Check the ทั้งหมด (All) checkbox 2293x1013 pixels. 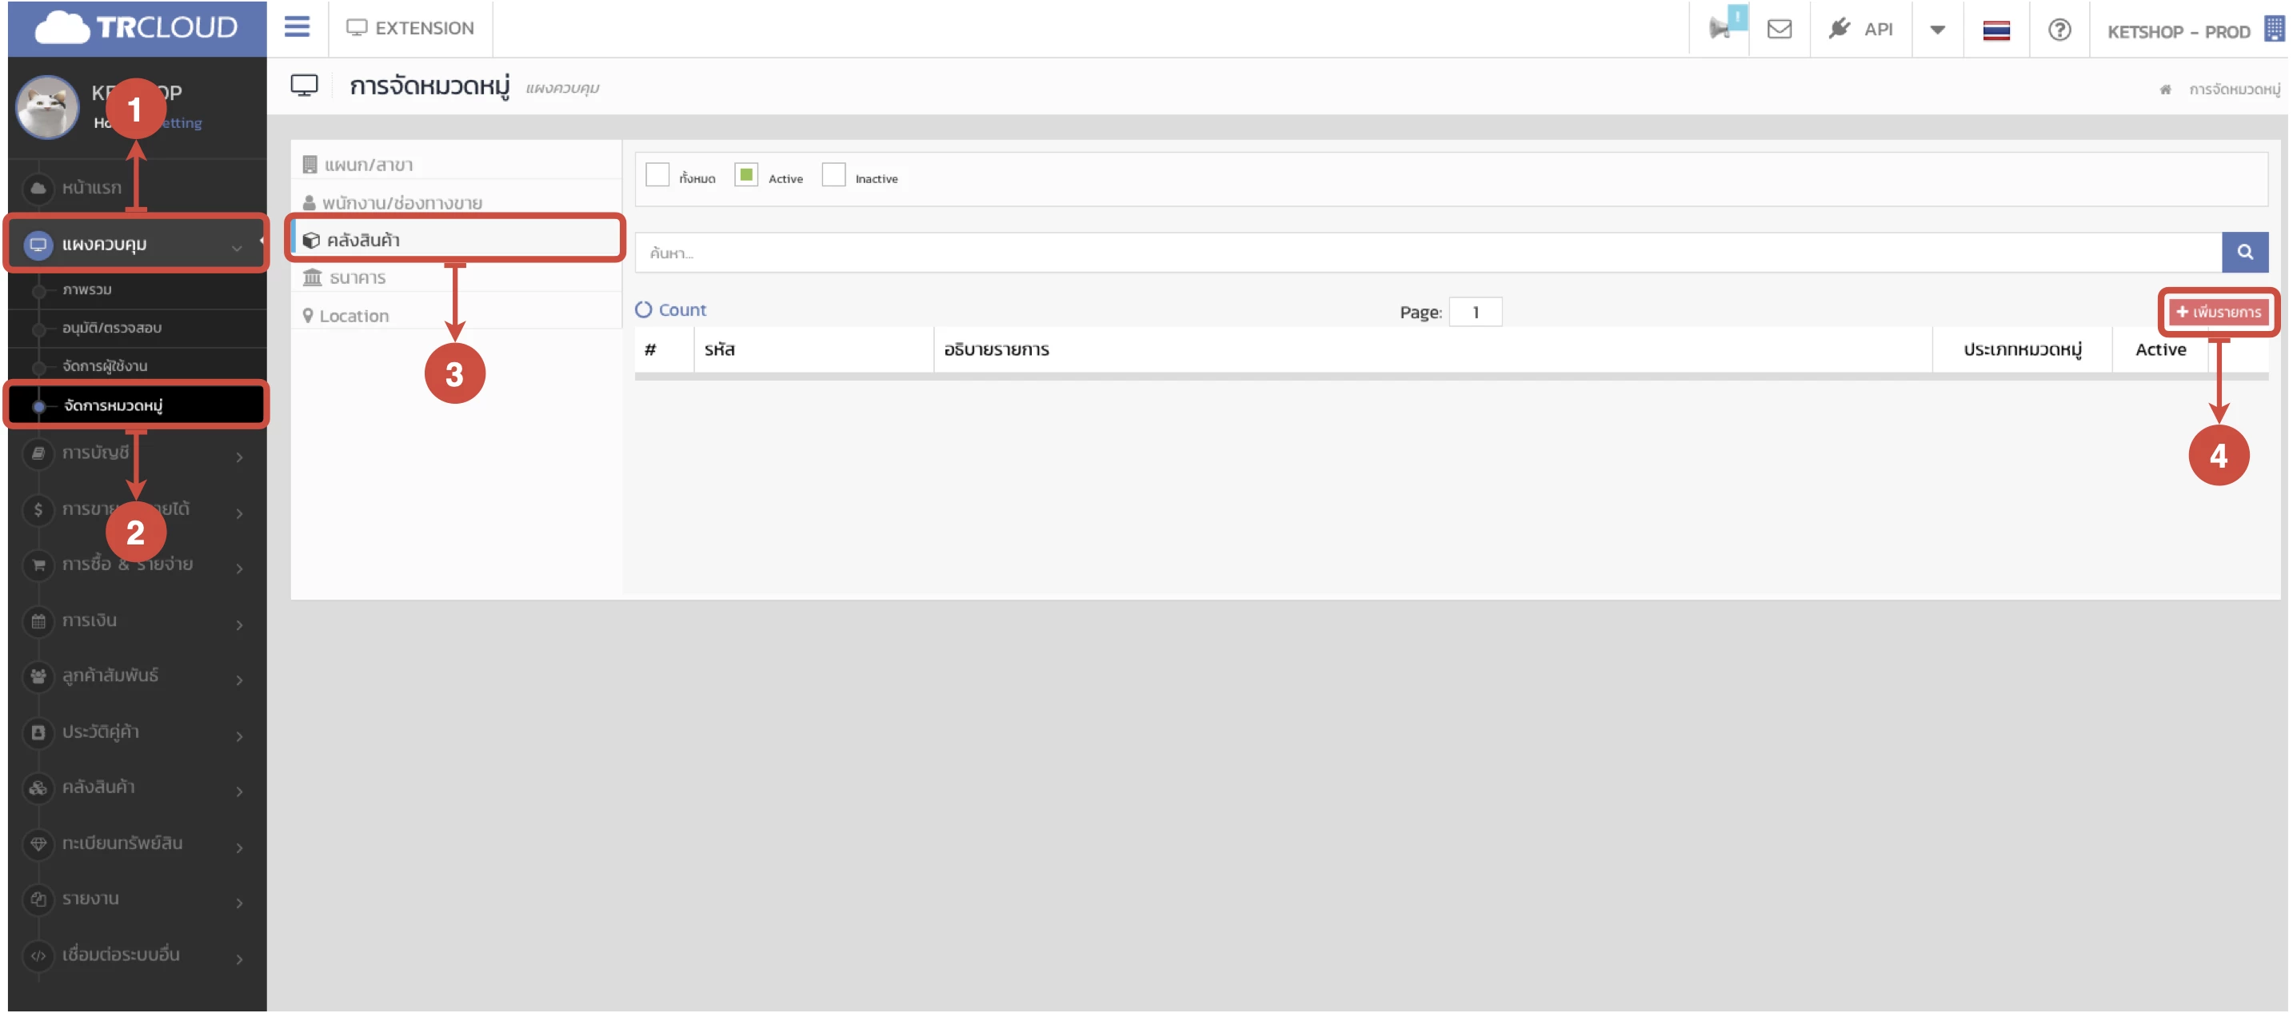click(x=657, y=175)
